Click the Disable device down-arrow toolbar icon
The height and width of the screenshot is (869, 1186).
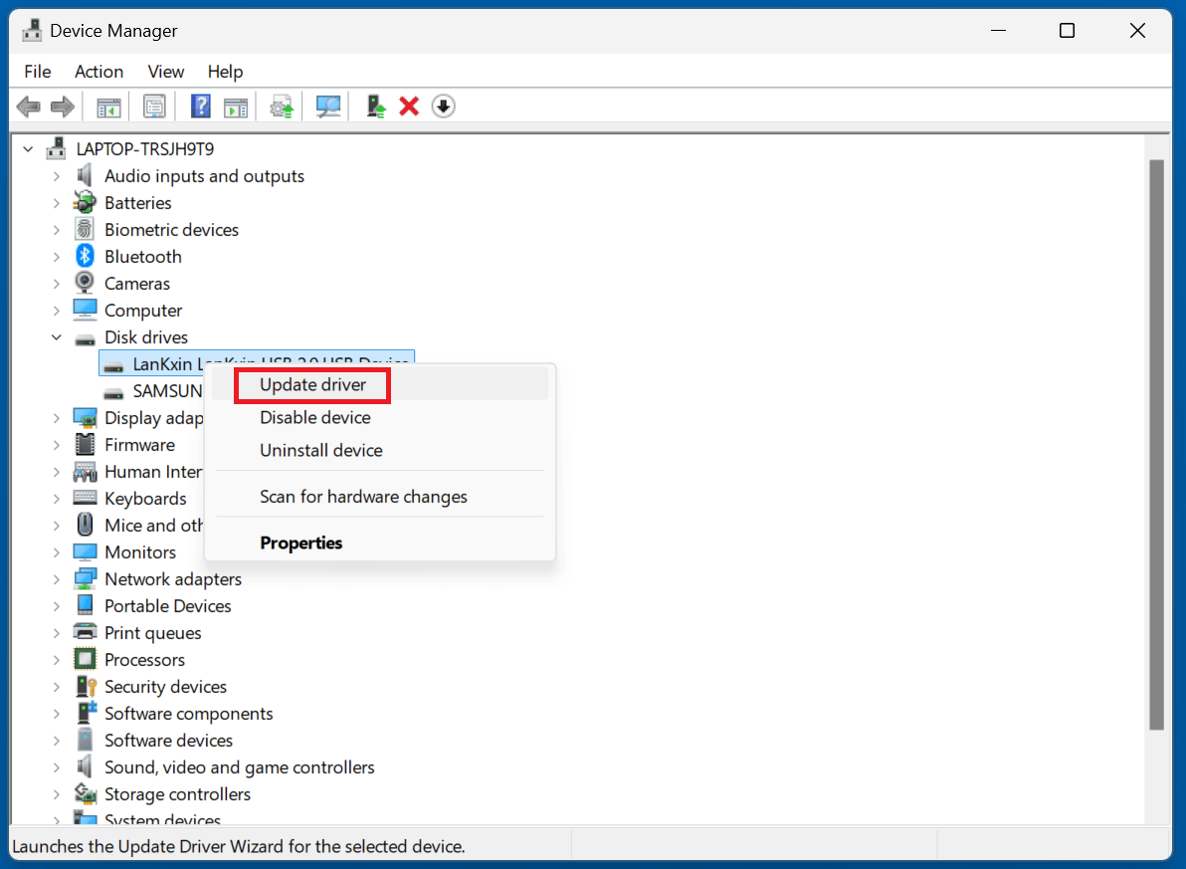click(444, 107)
